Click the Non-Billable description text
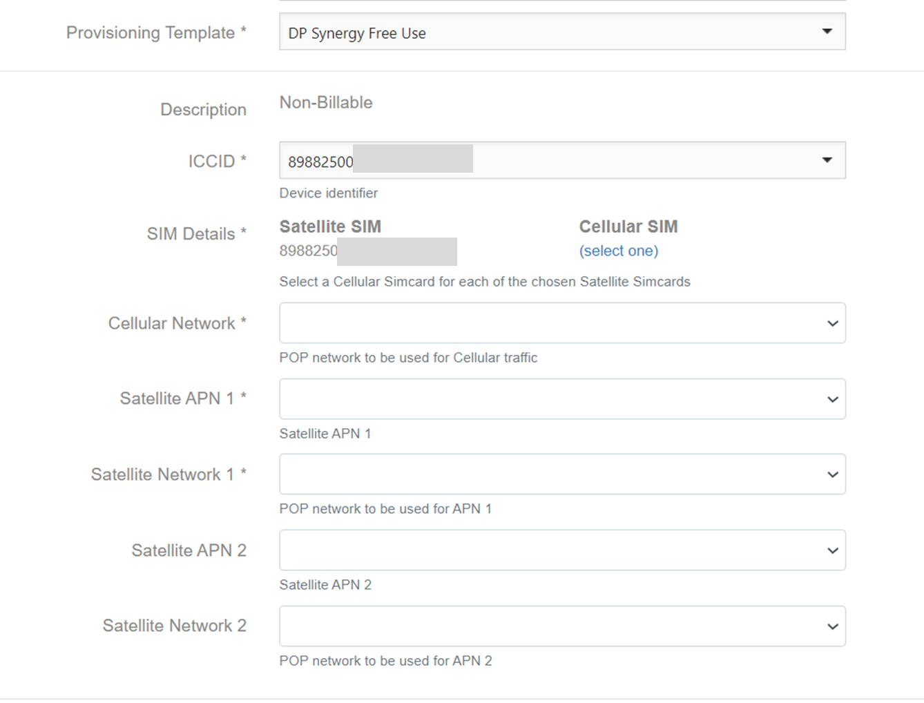 point(326,102)
